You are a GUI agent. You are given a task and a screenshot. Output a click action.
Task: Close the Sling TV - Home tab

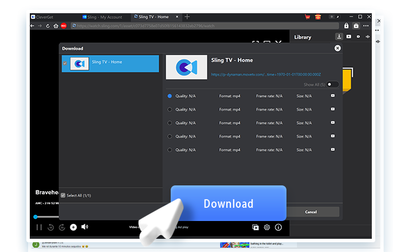[177, 17]
